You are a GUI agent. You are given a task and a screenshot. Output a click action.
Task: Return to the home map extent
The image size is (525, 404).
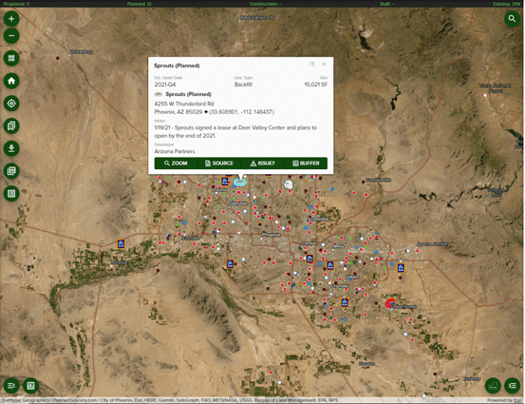[x=12, y=81]
